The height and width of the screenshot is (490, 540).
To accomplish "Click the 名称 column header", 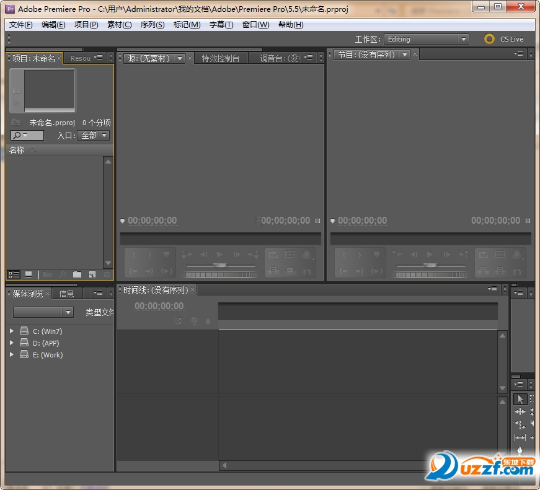I will (x=17, y=150).
